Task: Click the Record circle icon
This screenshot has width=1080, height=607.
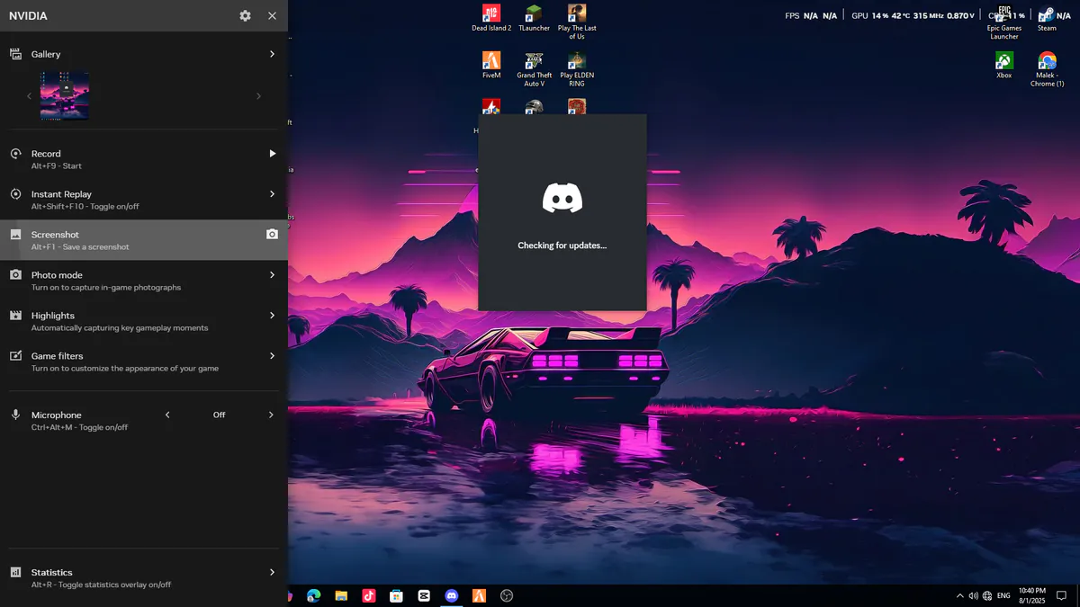Action: (15, 154)
